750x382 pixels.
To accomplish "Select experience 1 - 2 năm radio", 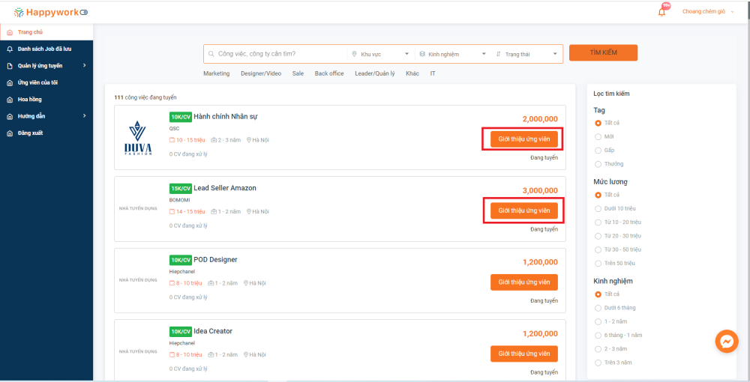I will point(598,321).
